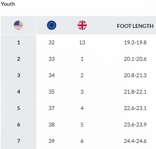
Task: Click foot length 21.8-22.1 value
Action: pyautogui.click(x=135, y=92)
